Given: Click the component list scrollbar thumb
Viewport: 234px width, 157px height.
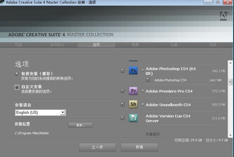Looking at the screenshot, I should click(x=230, y=82).
